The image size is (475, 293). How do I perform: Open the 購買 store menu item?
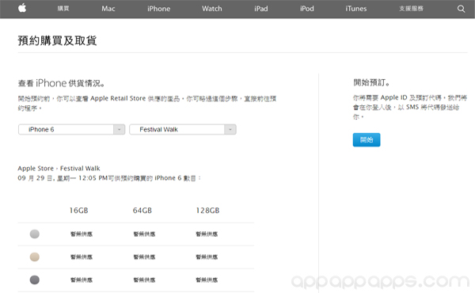63,9
